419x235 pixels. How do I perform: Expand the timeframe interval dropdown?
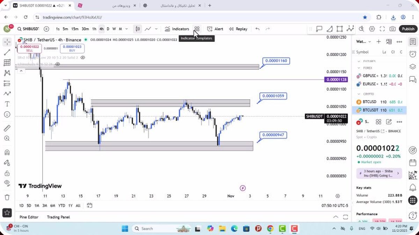tap(126, 29)
